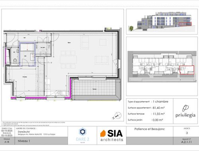Click the 'Surface appartement' label

tap(139, 108)
